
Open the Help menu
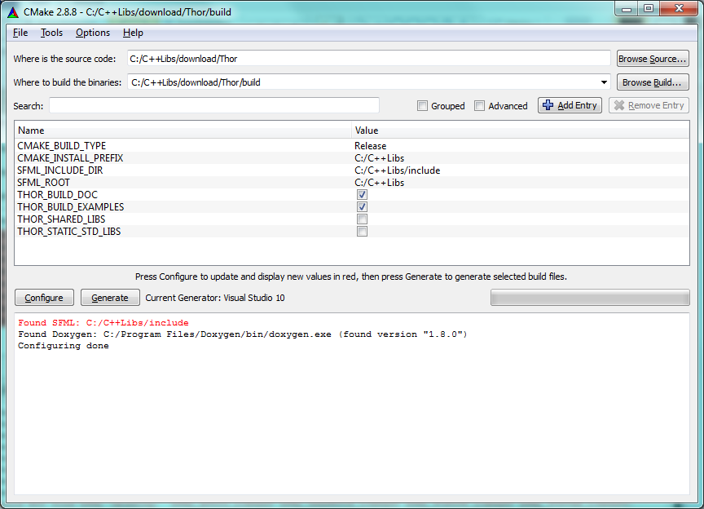click(133, 33)
